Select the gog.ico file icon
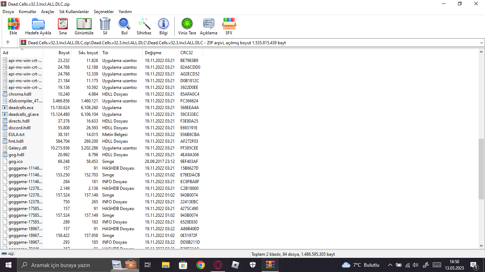This screenshot has height=272, width=485. 5,161
